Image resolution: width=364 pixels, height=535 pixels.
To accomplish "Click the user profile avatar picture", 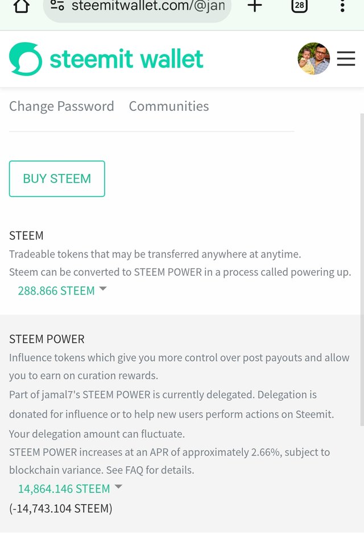I will tap(313, 59).
